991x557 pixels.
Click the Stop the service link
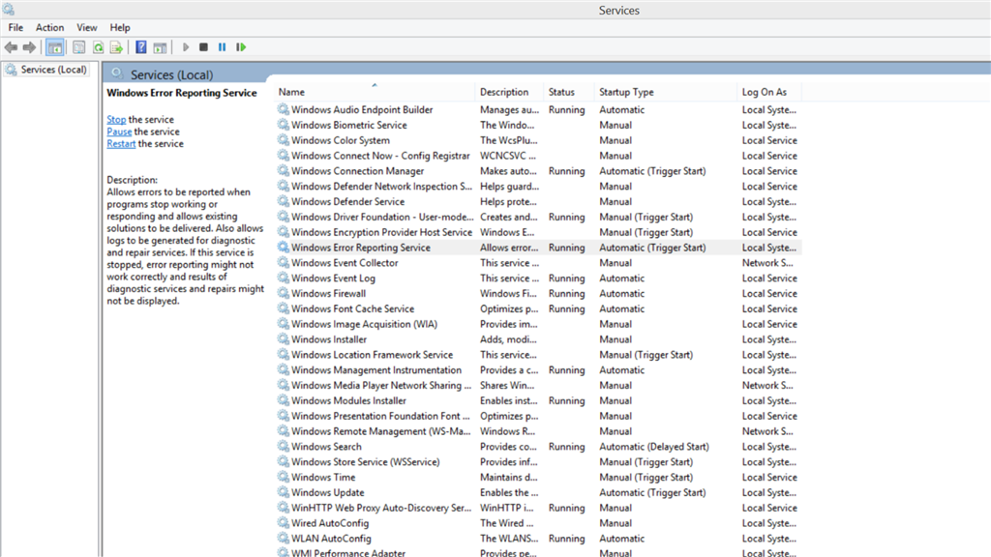pyautogui.click(x=116, y=119)
